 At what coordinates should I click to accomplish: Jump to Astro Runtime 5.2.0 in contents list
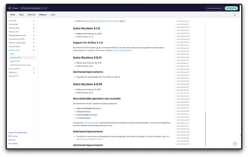point(183,21)
